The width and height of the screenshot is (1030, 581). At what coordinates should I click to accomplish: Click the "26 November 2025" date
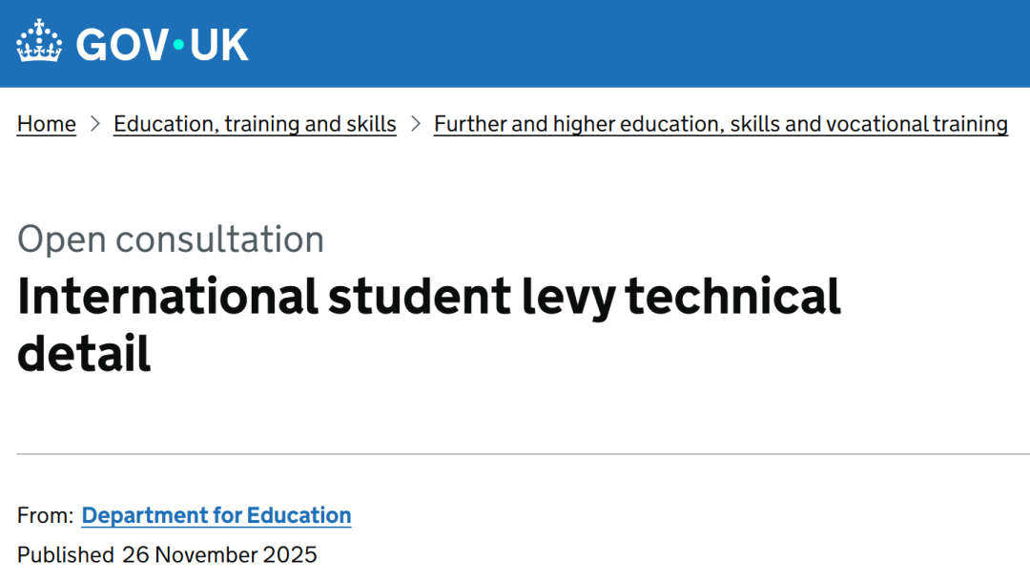coord(219,554)
